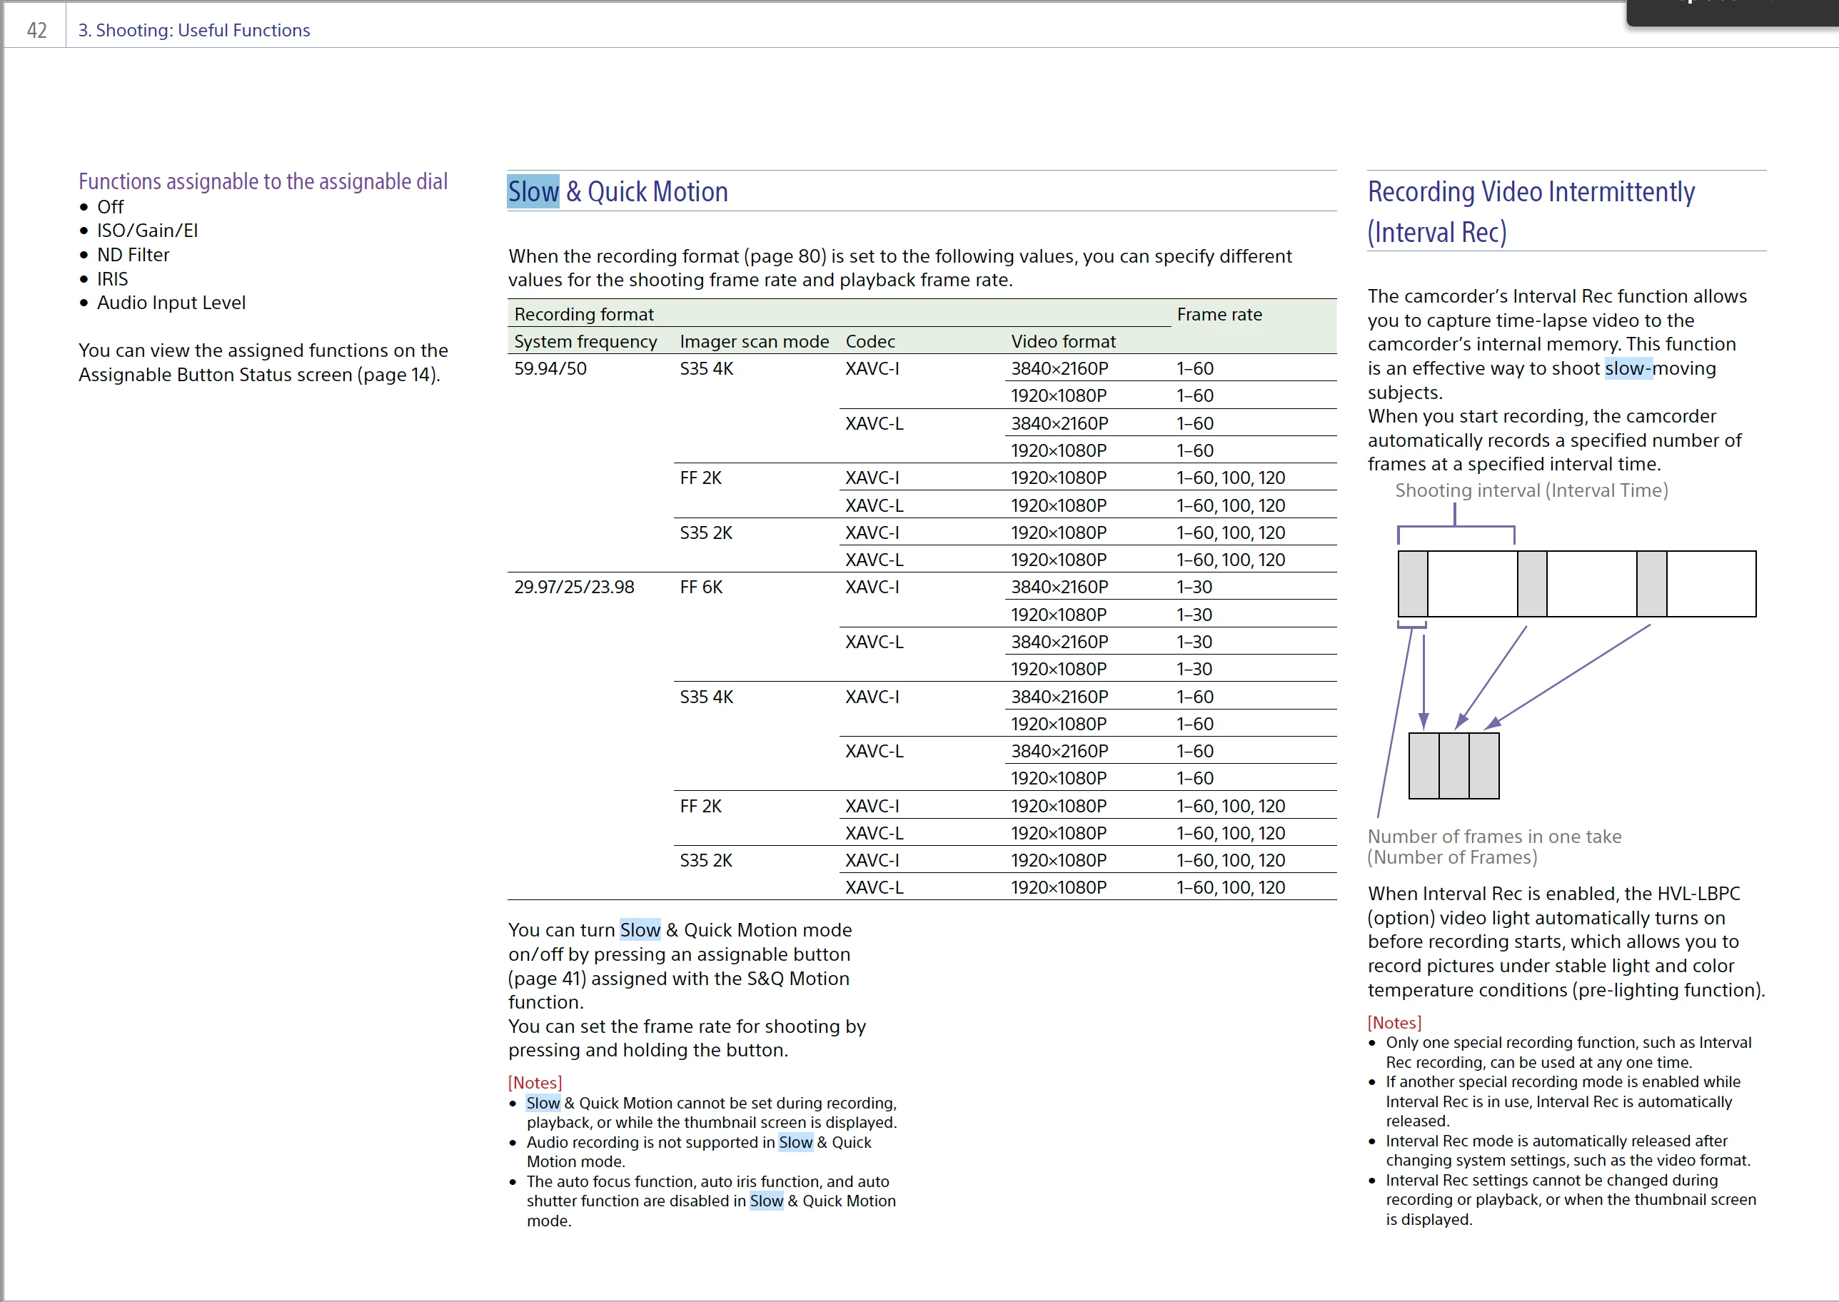The width and height of the screenshot is (1839, 1302).
Task: Click the 'Number of frames in one take' caption
Action: pyautogui.click(x=1494, y=837)
